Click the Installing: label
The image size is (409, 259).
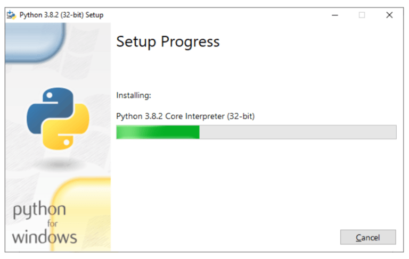coord(134,95)
